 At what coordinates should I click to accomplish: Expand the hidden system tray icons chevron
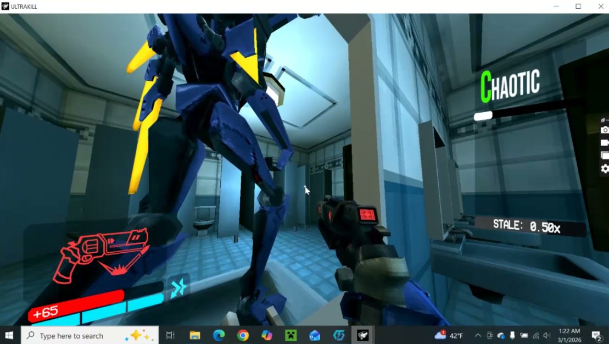(x=478, y=335)
